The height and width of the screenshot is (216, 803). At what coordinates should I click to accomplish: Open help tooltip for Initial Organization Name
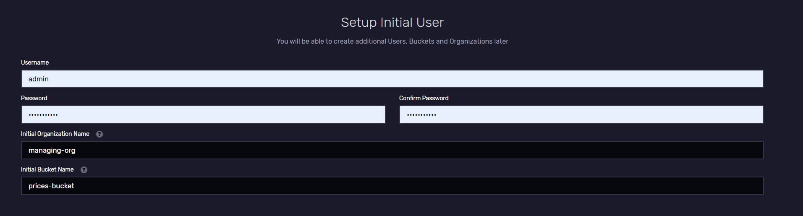pyautogui.click(x=99, y=134)
